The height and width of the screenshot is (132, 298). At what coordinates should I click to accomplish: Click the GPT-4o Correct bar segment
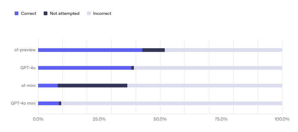[x=85, y=68]
